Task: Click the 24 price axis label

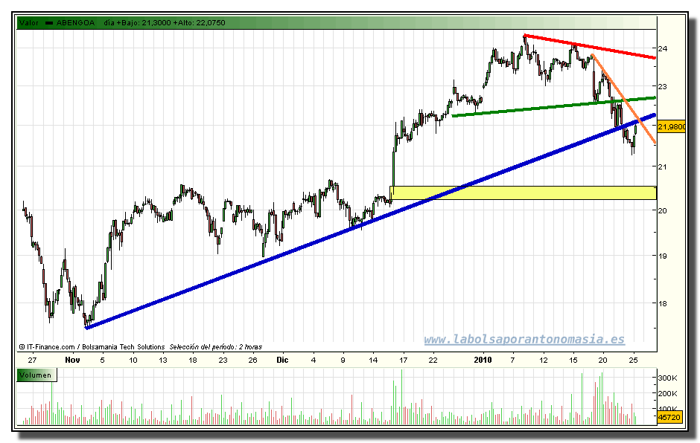Action: tap(663, 48)
